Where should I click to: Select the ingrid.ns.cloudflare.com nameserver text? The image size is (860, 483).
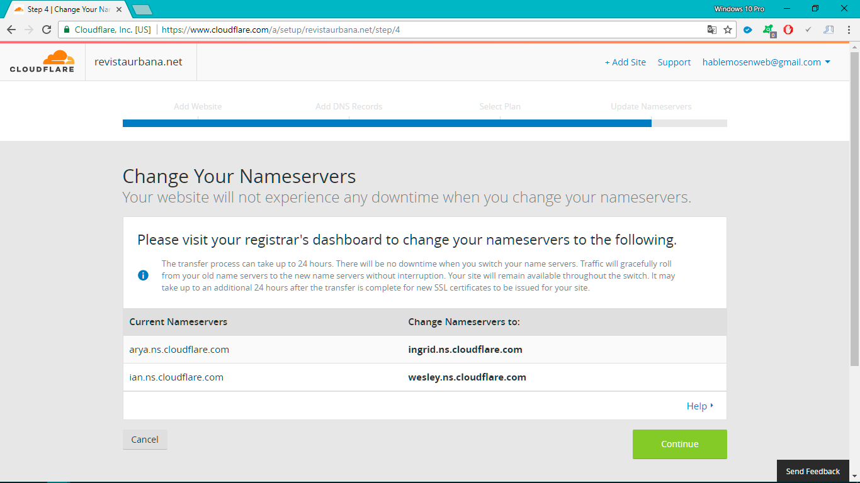pos(465,350)
